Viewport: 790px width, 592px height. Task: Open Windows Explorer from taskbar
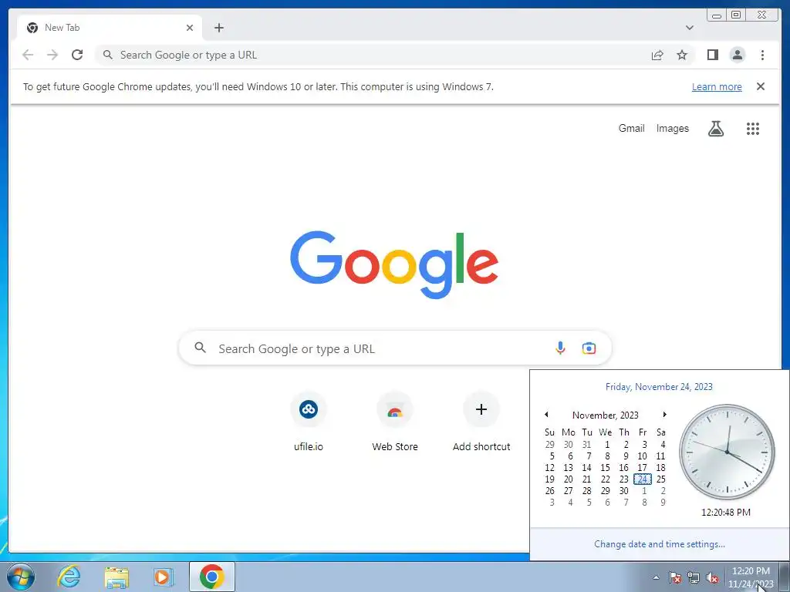(116, 577)
